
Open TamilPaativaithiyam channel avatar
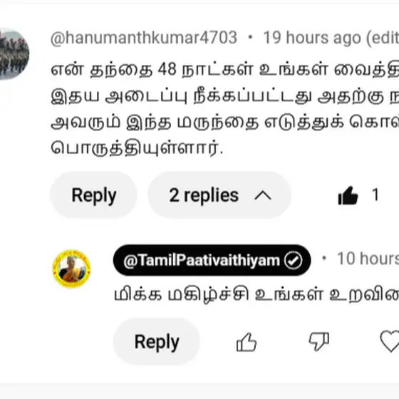click(71, 269)
